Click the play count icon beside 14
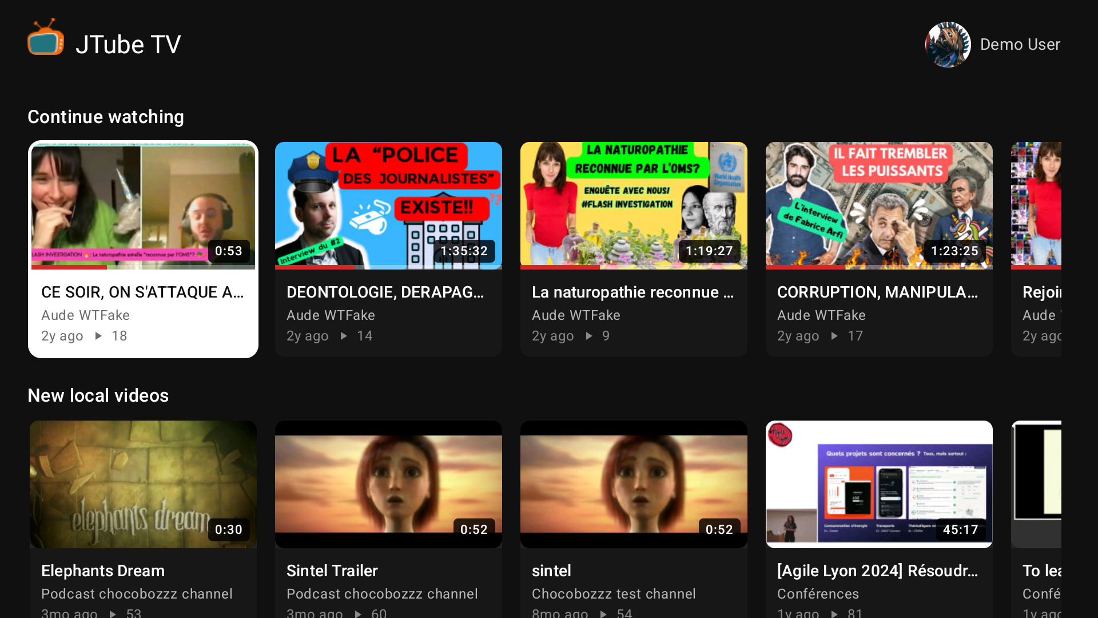This screenshot has height=618, width=1098. point(344,336)
